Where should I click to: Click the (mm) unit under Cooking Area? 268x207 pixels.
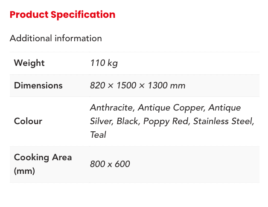click(x=24, y=171)
